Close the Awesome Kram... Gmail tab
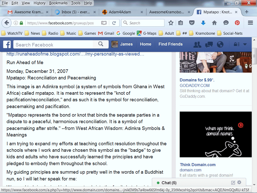The height and width of the screenshot is (193, 257). [47, 12]
